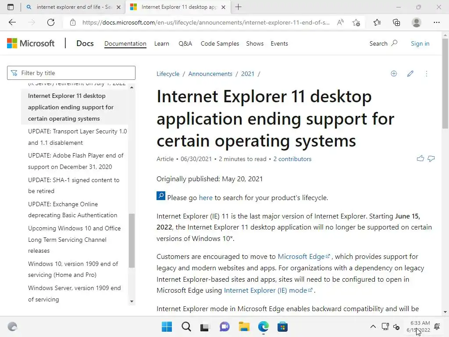Select Documentation in the Docs navigation
The image size is (449, 337).
(x=125, y=43)
